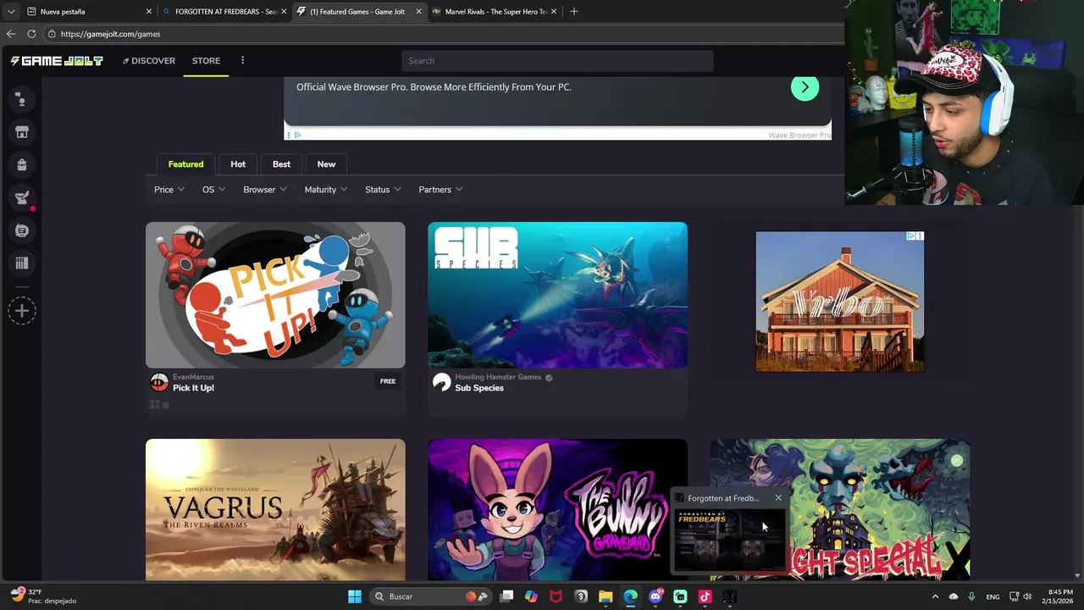Open the Pick It Up! game thumbnail

[x=275, y=295]
